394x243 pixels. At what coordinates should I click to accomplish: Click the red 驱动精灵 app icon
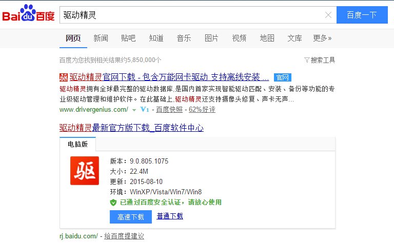click(85, 171)
